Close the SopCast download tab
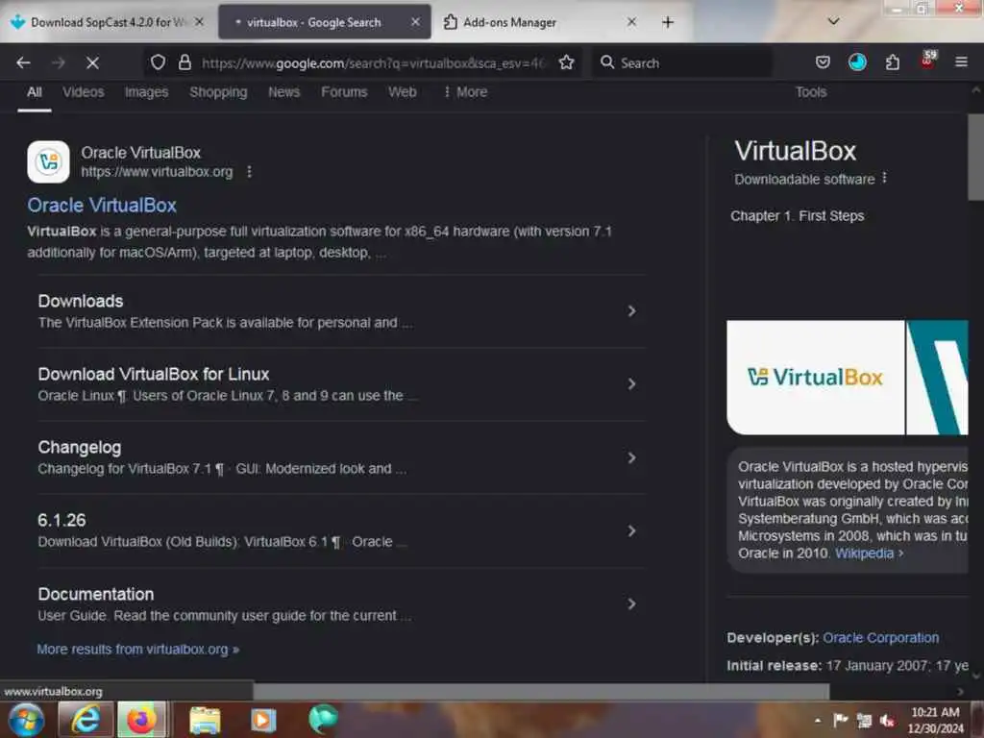Viewport: 984px width, 738px height. [x=199, y=22]
